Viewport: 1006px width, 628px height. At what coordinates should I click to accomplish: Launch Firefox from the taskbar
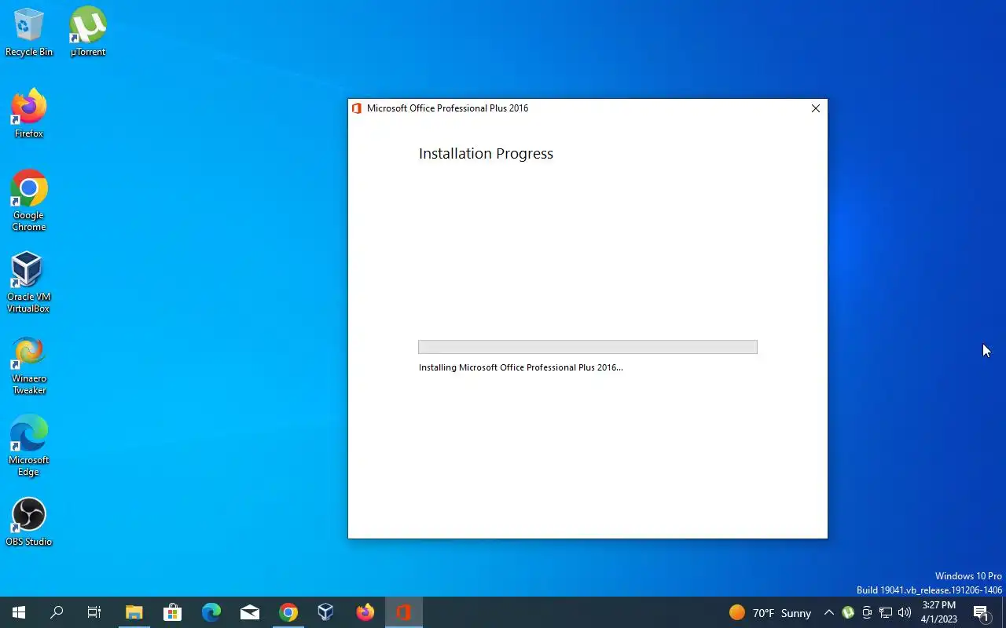(x=365, y=612)
